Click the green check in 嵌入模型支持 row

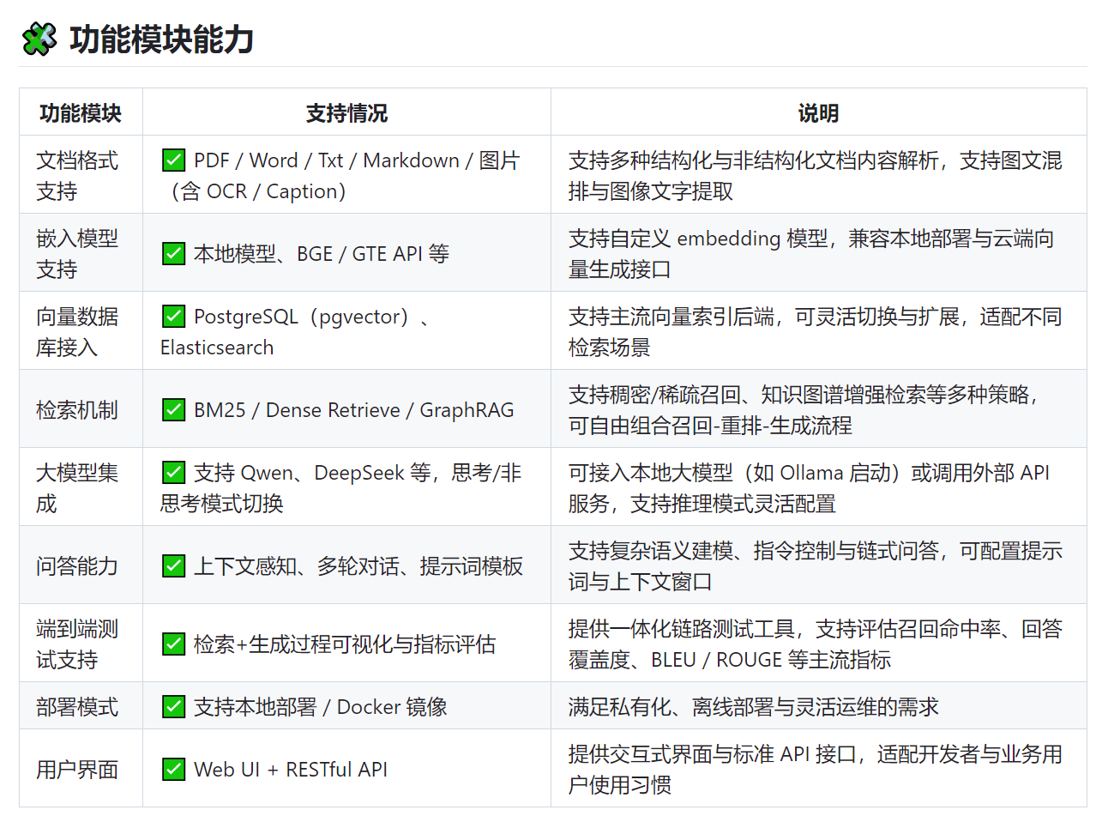click(173, 254)
